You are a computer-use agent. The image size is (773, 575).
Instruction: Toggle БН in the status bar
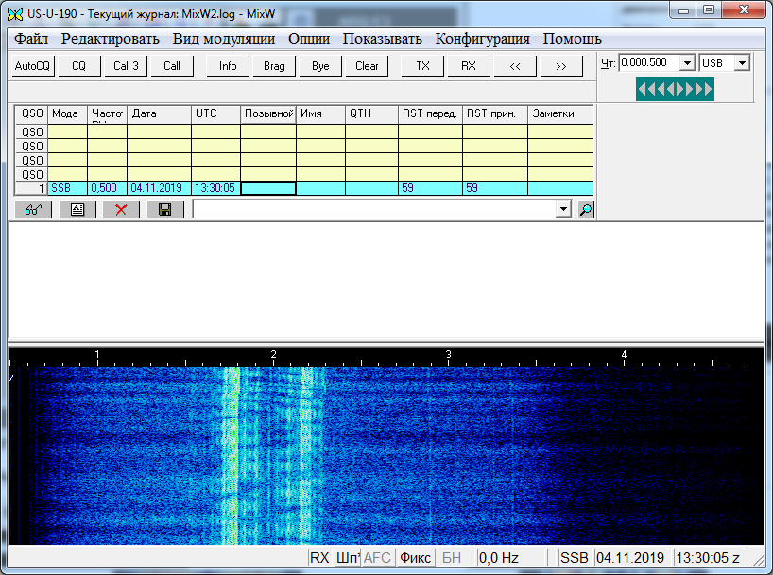pos(455,558)
